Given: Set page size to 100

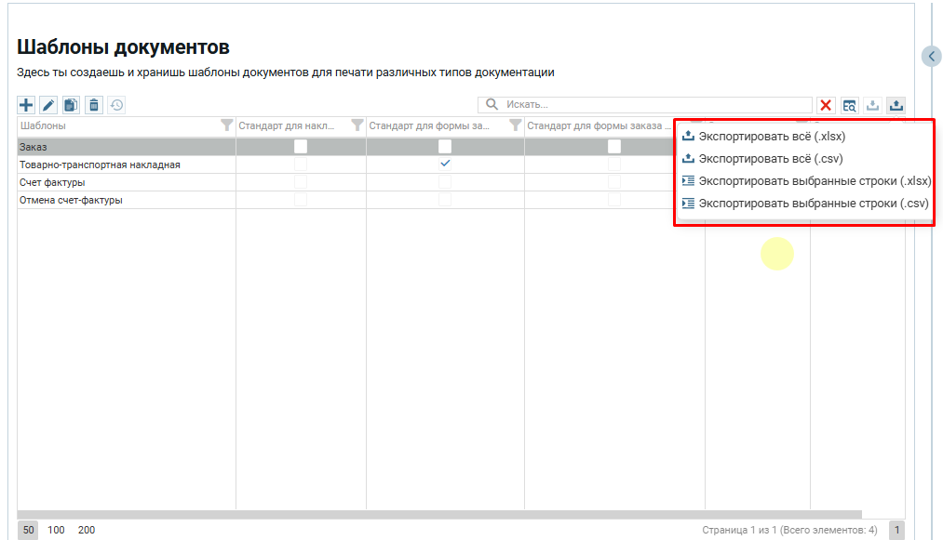Looking at the screenshot, I should click(57, 530).
